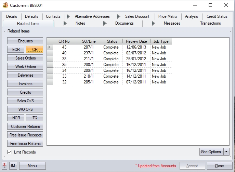Select the CR No 38 cell
The image size is (235, 172).
click(64, 59)
